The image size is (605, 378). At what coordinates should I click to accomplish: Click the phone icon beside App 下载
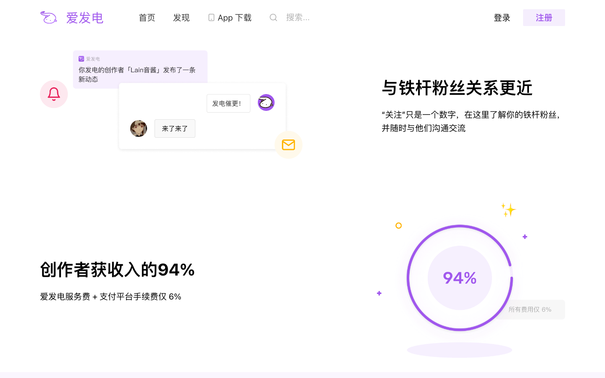point(211,17)
